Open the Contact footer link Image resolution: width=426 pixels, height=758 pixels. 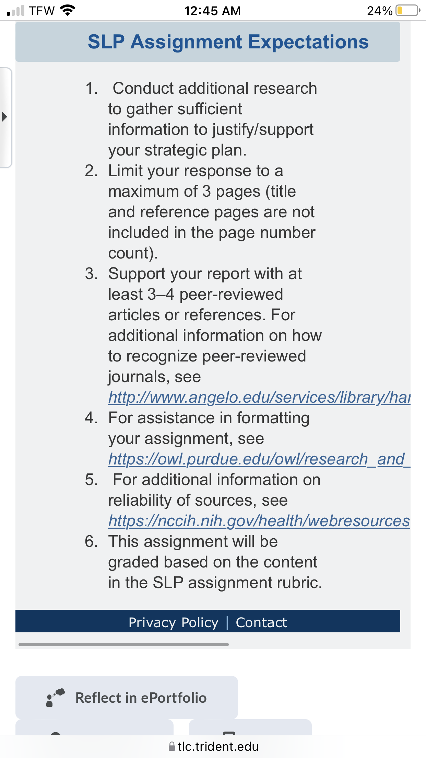261,622
